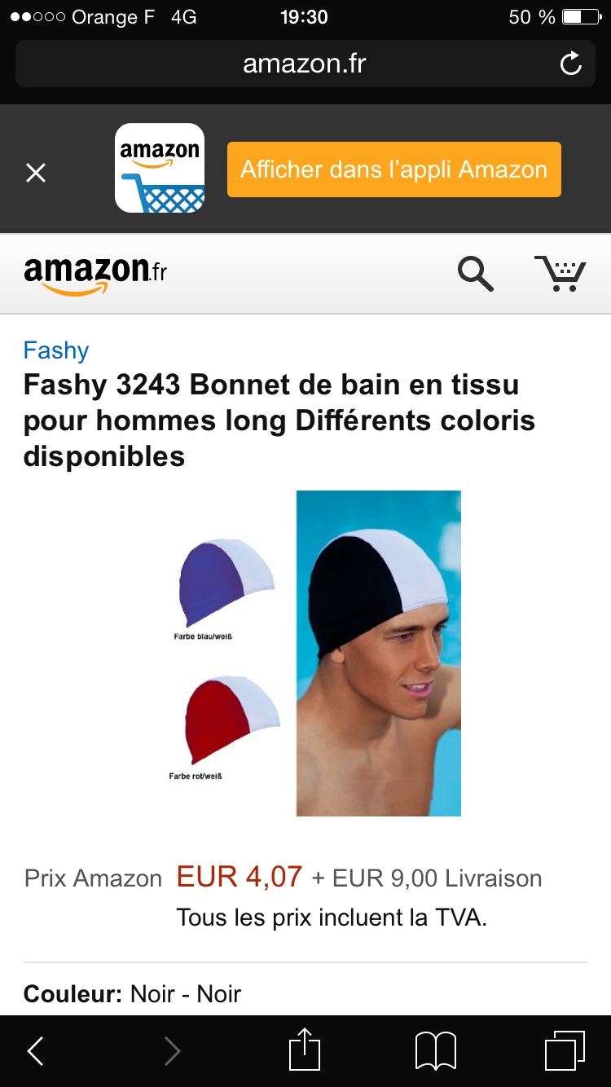Tap Afficher dans l'appli Amazon button
The width and height of the screenshot is (611, 1087).
[x=394, y=169]
